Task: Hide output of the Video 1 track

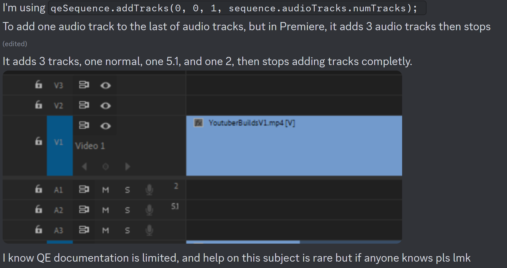Action: coord(105,126)
